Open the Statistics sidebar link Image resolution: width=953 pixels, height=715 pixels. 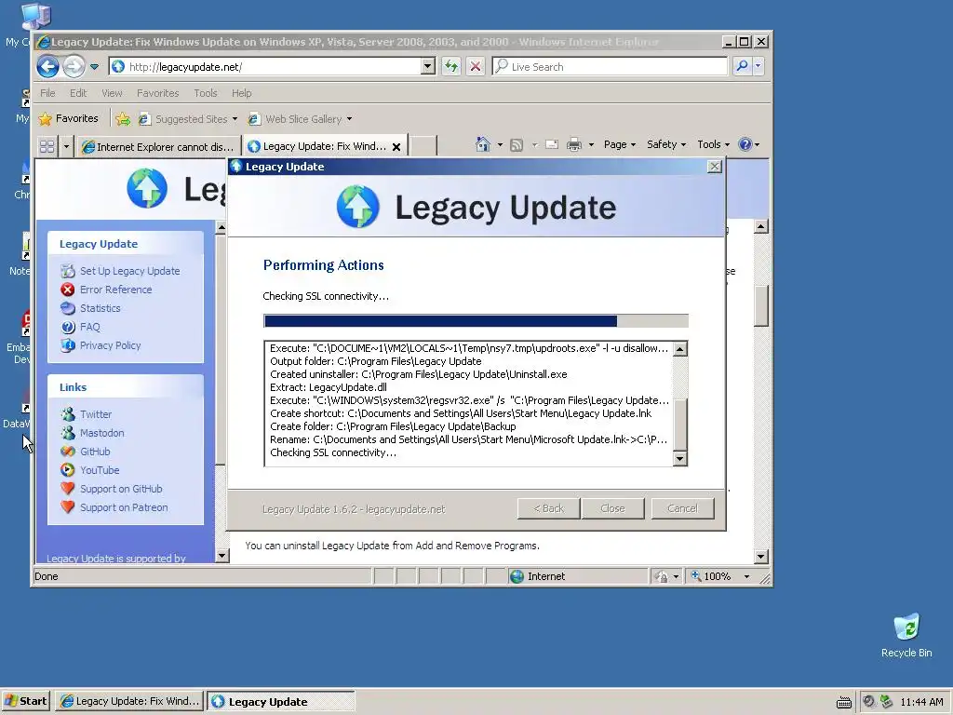(x=100, y=308)
